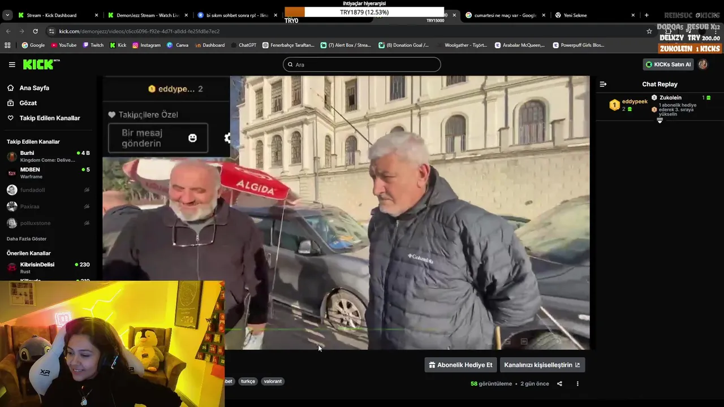Image resolution: width=724 pixels, height=407 pixels.
Task: Click the valorant tag
Action: point(273,382)
